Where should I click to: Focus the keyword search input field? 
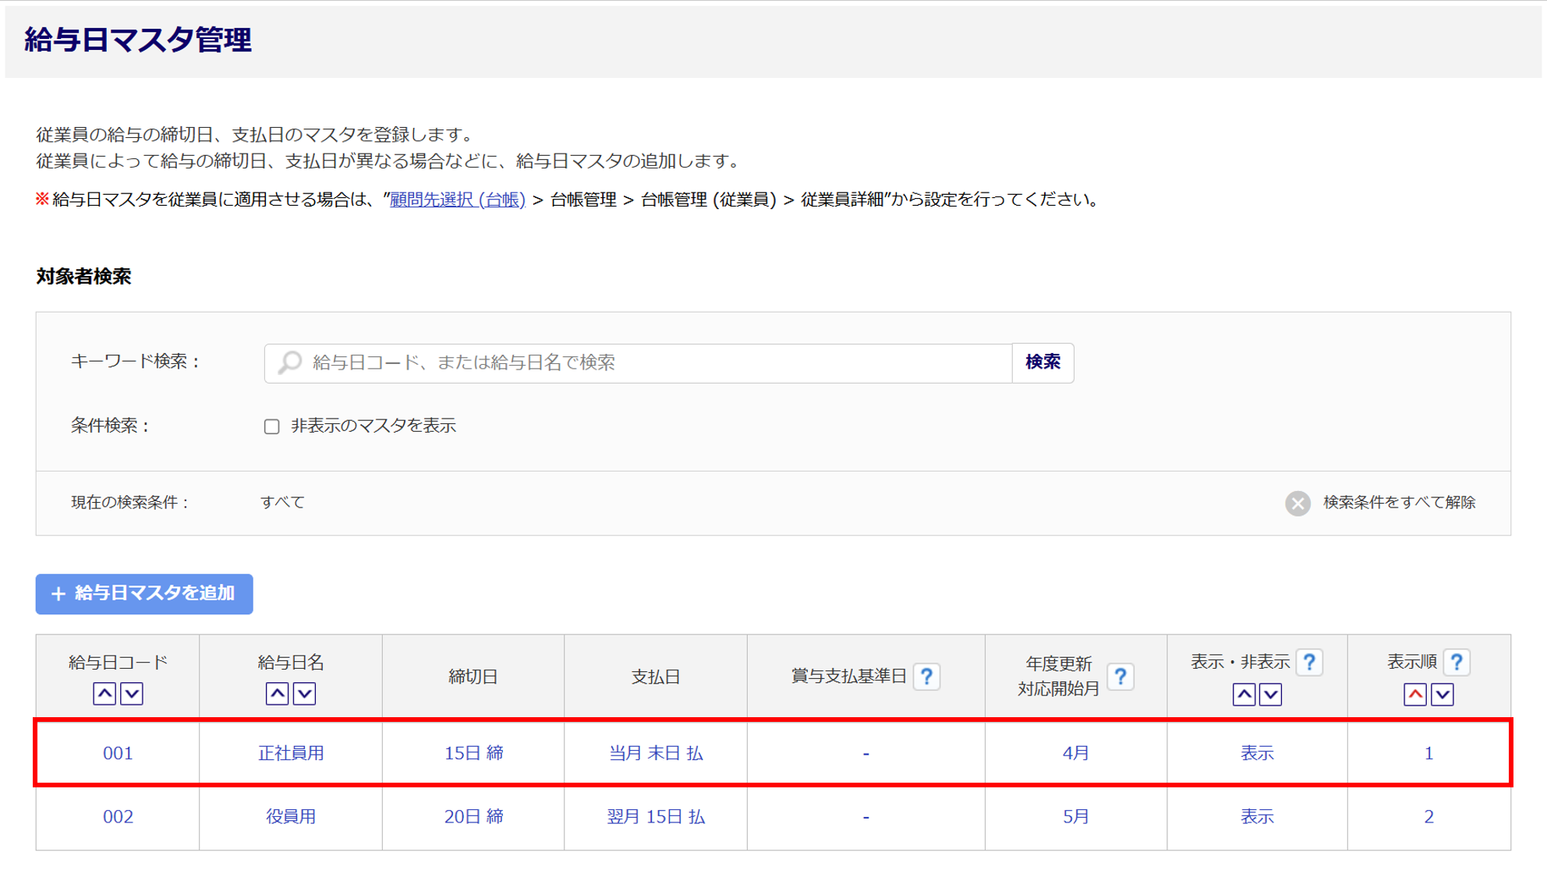pyautogui.click(x=639, y=362)
